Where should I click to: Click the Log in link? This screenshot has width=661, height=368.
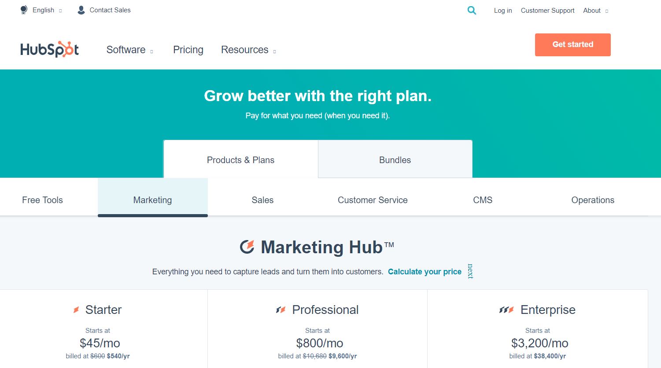pyautogui.click(x=503, y=11)
